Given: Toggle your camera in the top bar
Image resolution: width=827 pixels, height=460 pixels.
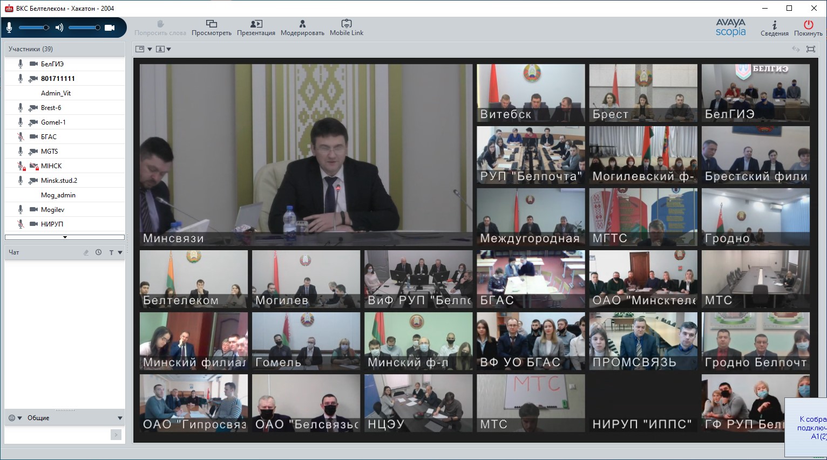Looking at the screenshot, I should [x=110, y=28].
